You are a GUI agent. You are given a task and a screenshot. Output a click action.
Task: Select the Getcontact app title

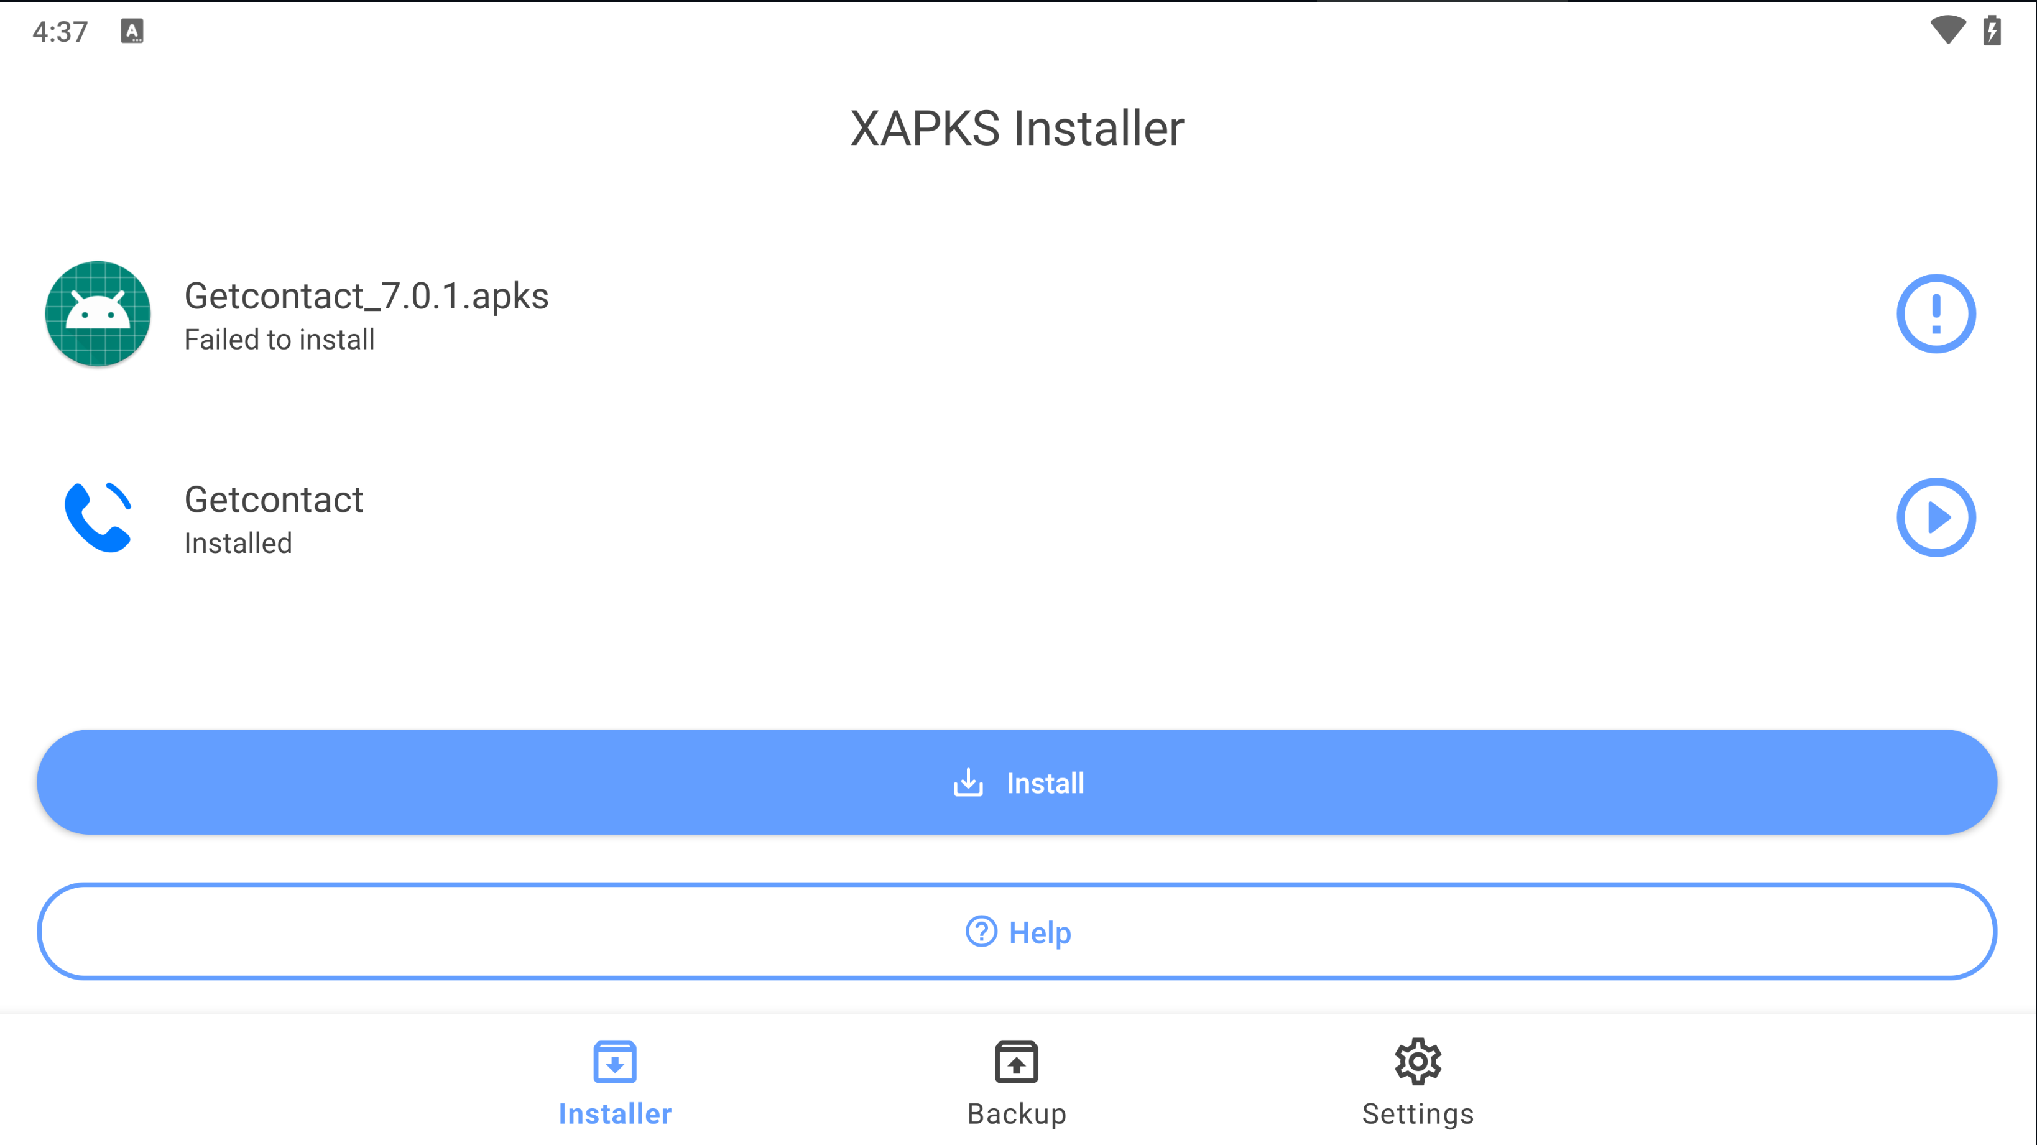[274, 500]
